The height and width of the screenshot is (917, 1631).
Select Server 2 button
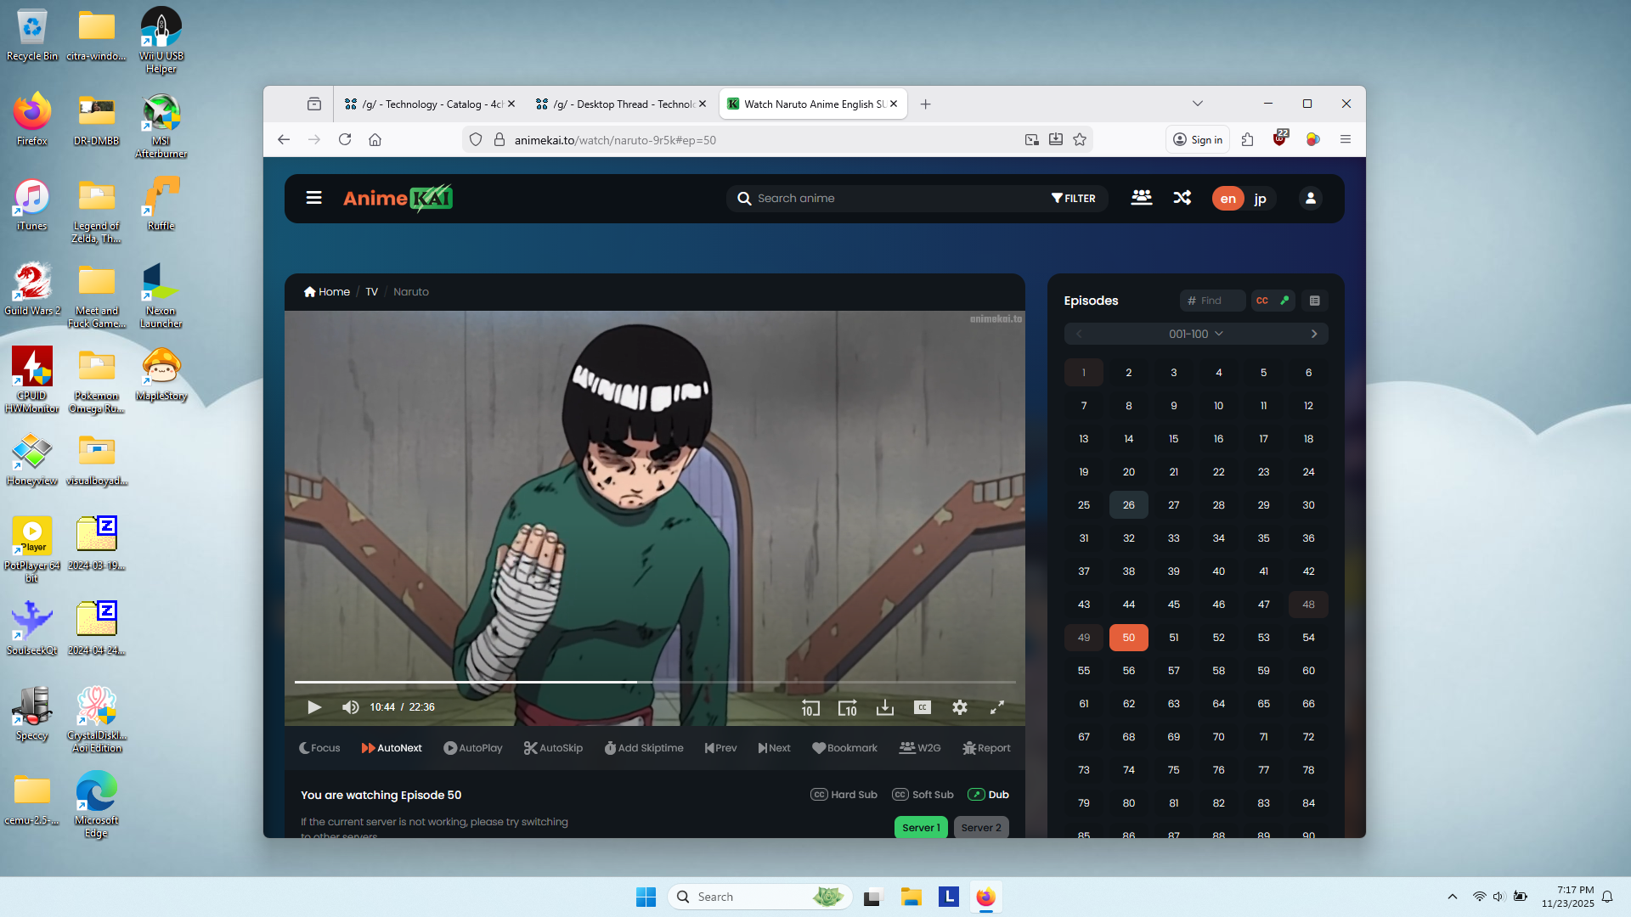point(981,828)
